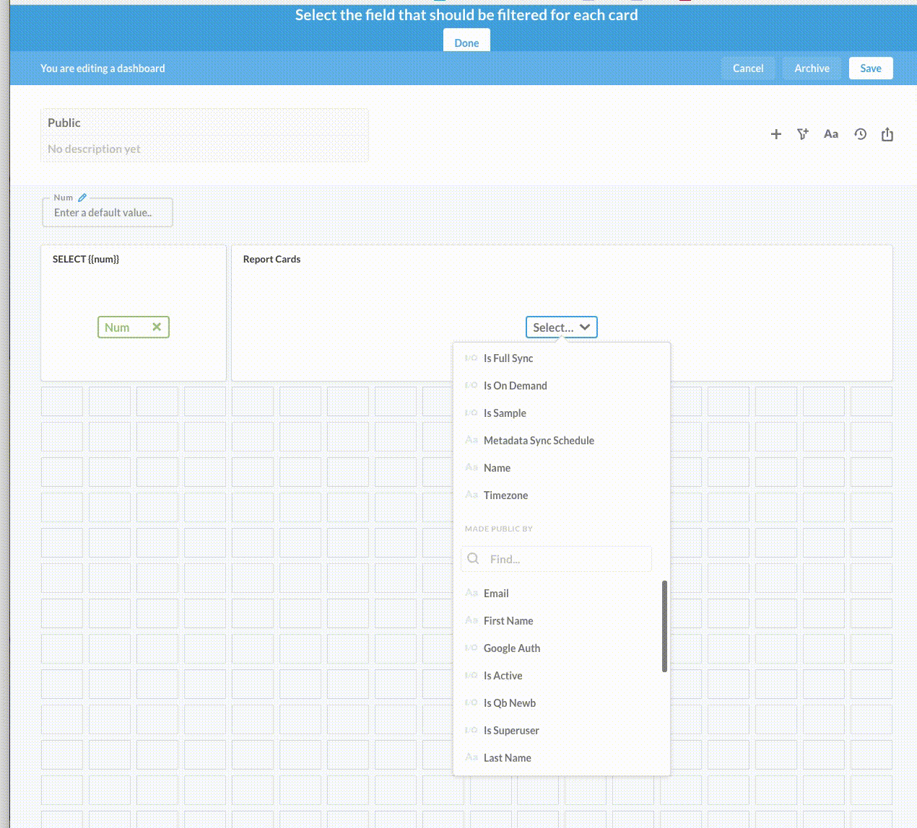This screenshot has height=828, width=917.
Task: Remove the Num field mapping with the X
Action: (x=157, y=327)
